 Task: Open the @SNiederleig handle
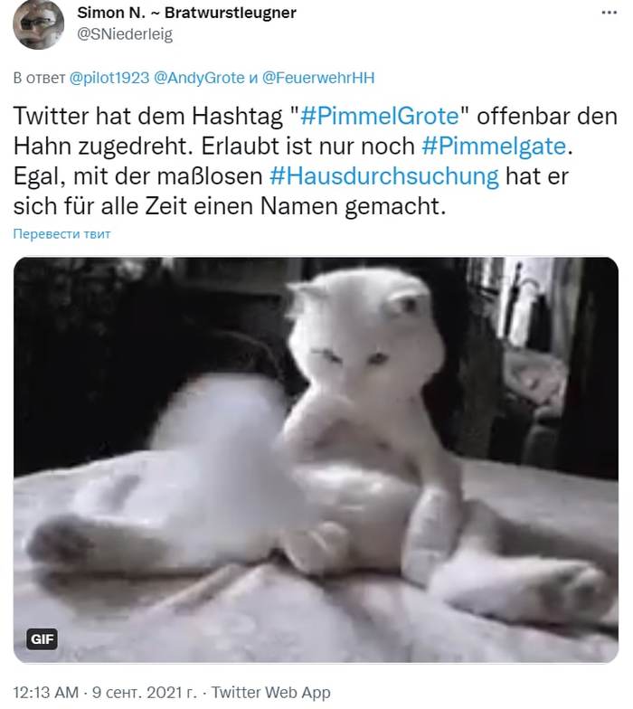tap(125, 34)
